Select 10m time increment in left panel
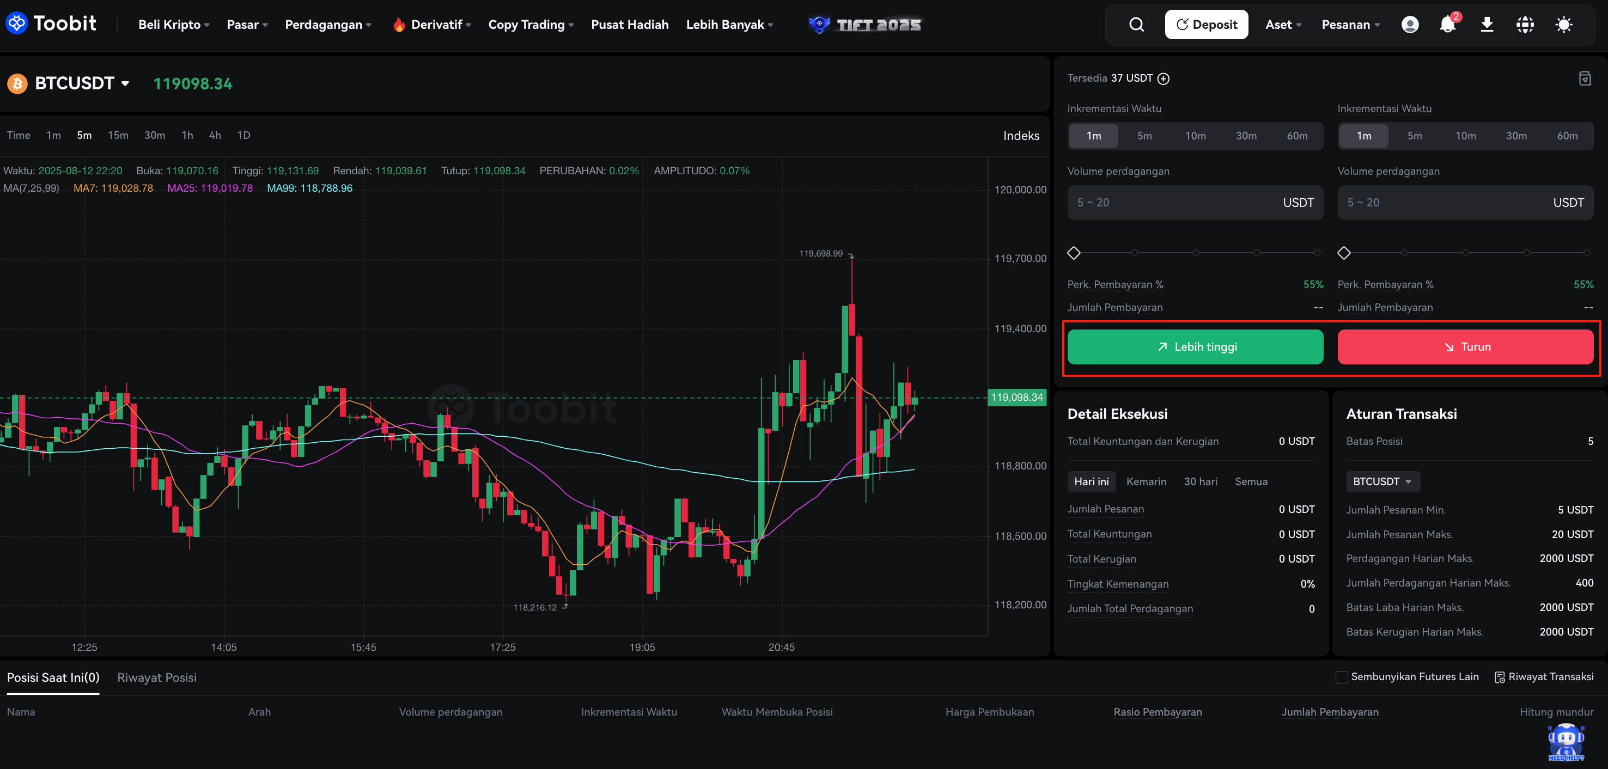 (x=1196, y=136)
